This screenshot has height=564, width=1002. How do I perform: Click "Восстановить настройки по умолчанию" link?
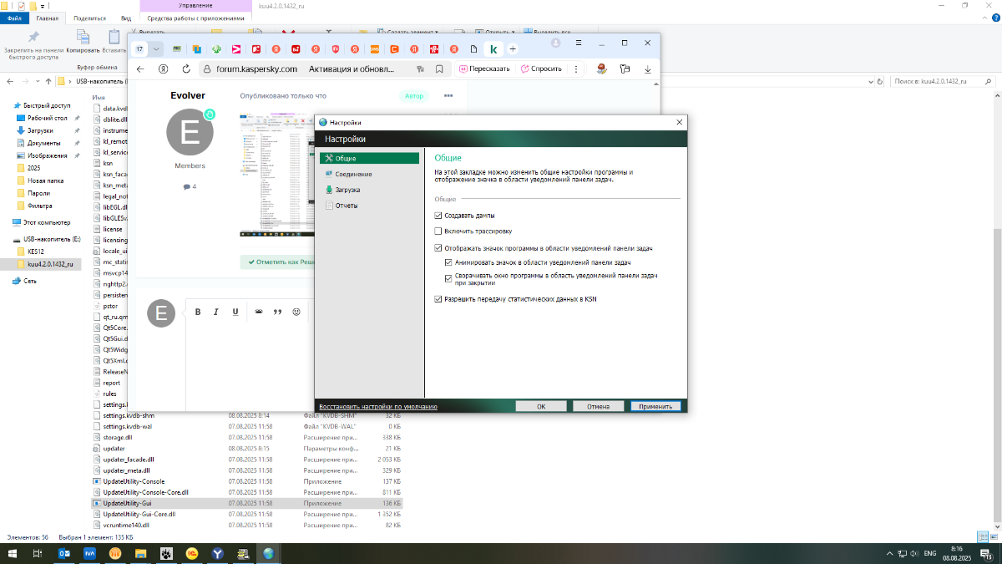coord(378,406)
